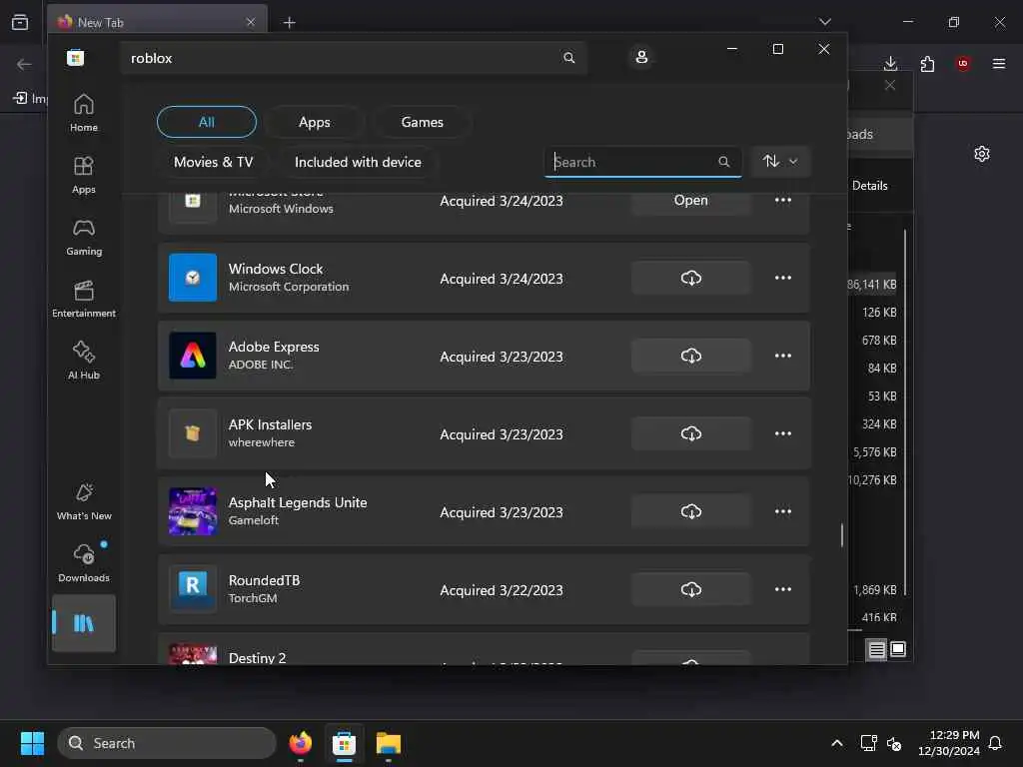Open more options for APK Installers
This screenshot has width=1023, height=767.
[783, 433]
